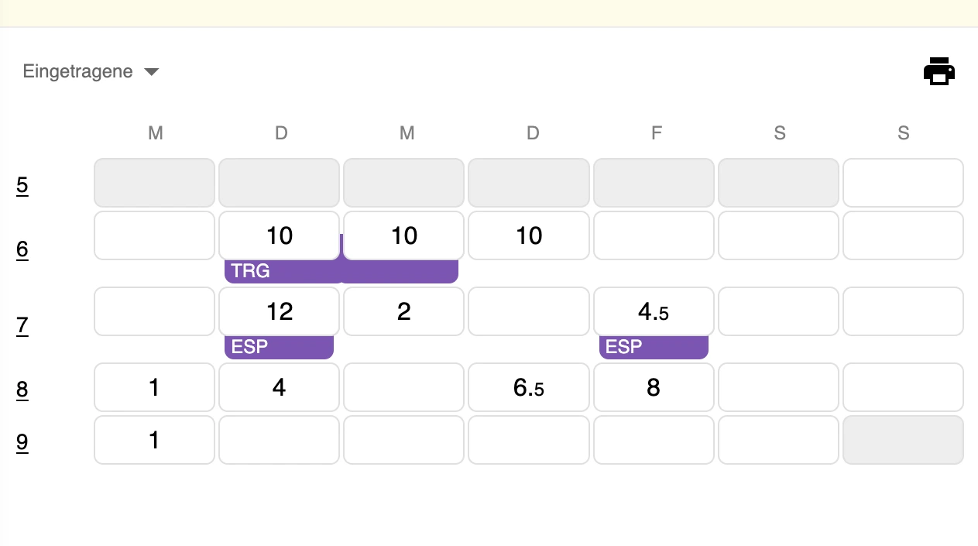
Task: Click Tuesday cell showing 4 in week 8
Action: (x=280, y=387)
